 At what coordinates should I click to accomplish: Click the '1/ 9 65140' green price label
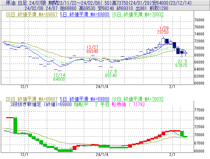[111, 73]
